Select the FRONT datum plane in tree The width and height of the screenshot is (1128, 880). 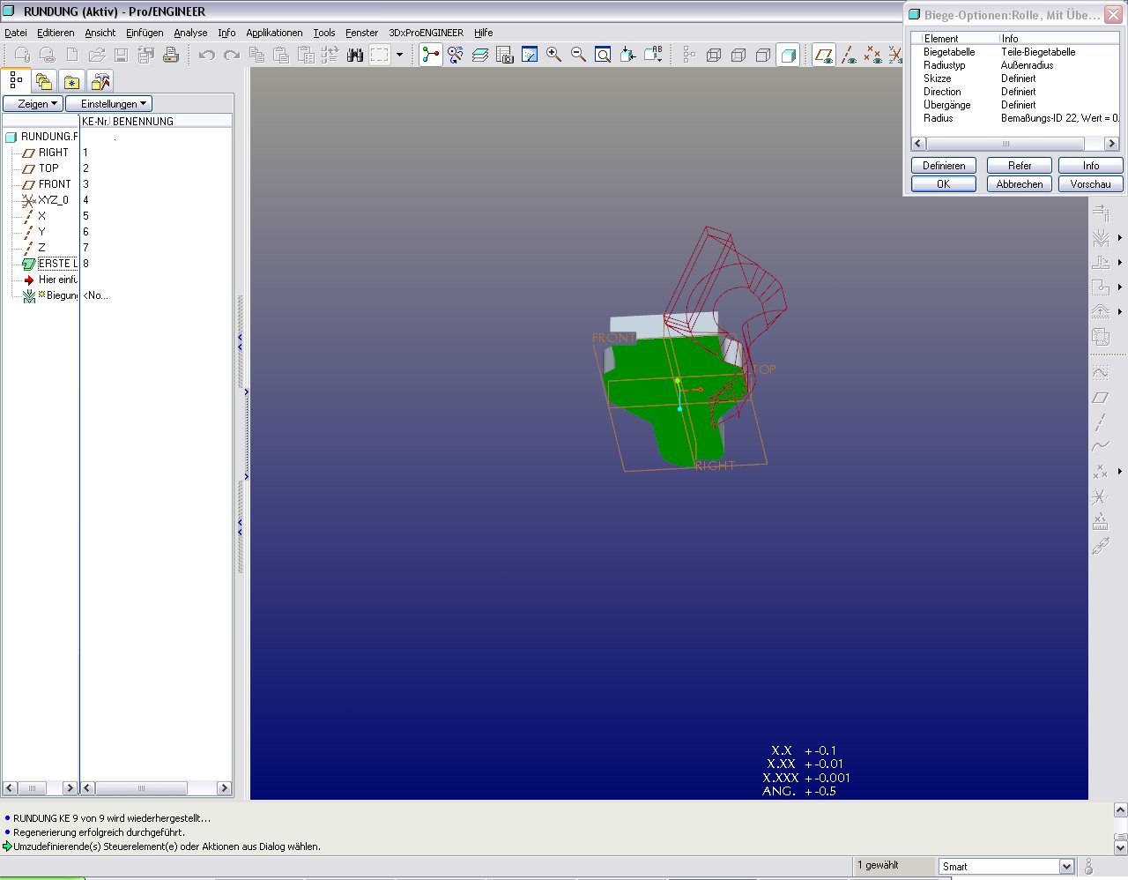(x=54, y=184)
